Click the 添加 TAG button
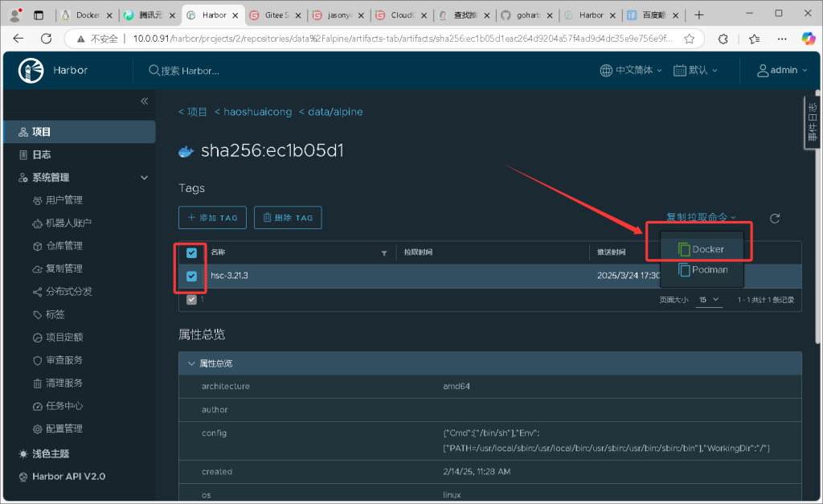 [x=212, y=218]
